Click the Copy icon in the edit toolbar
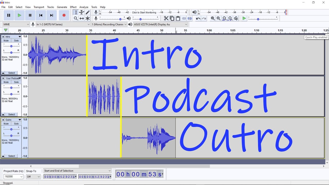 172,18
